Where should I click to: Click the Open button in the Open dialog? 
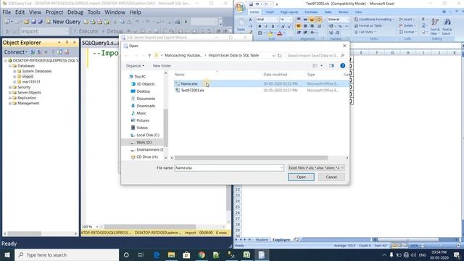[x=301, y=177]
